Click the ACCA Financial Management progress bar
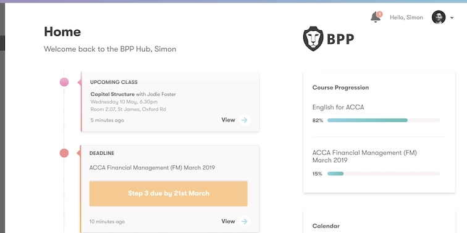The width and height of the screenshot is (467, 233). 384,174
